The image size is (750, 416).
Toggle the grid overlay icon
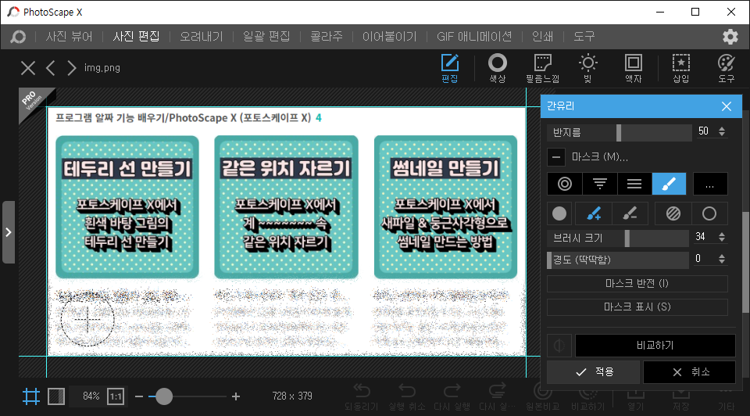click(x=31, y=396)
